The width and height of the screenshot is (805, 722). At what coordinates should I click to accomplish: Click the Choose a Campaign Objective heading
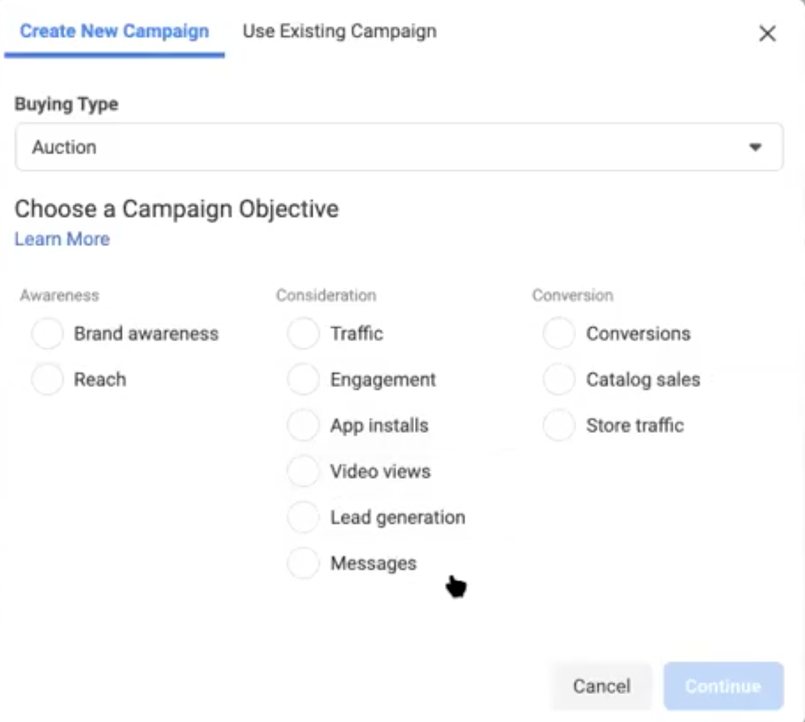coord(176,209)
